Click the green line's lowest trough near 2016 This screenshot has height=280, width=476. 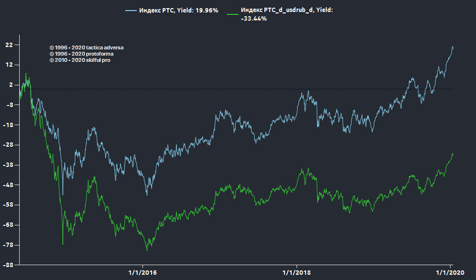click(147, 250)
